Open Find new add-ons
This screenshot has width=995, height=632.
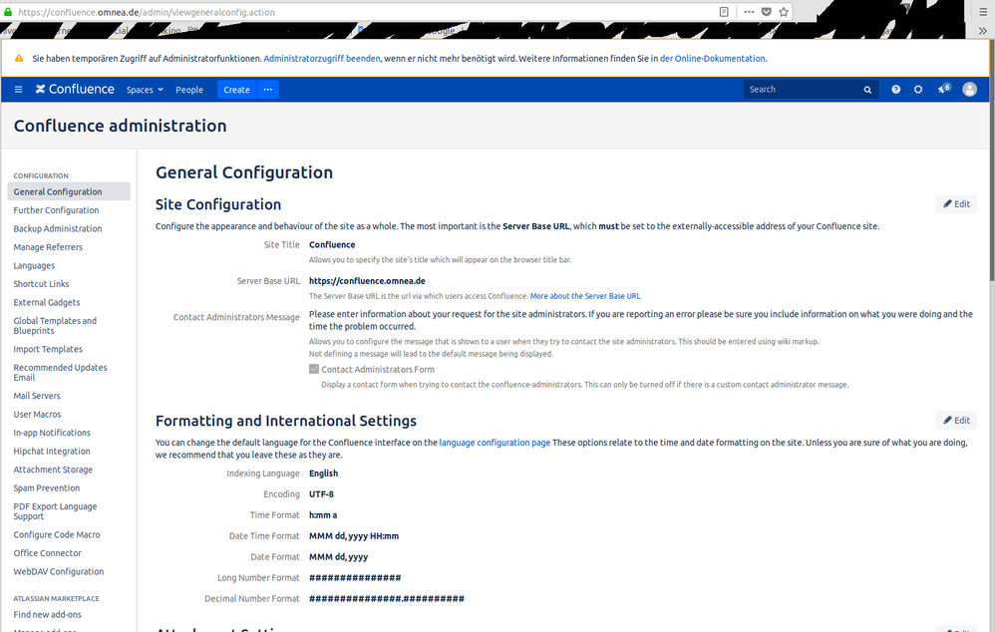coord(47,614)
